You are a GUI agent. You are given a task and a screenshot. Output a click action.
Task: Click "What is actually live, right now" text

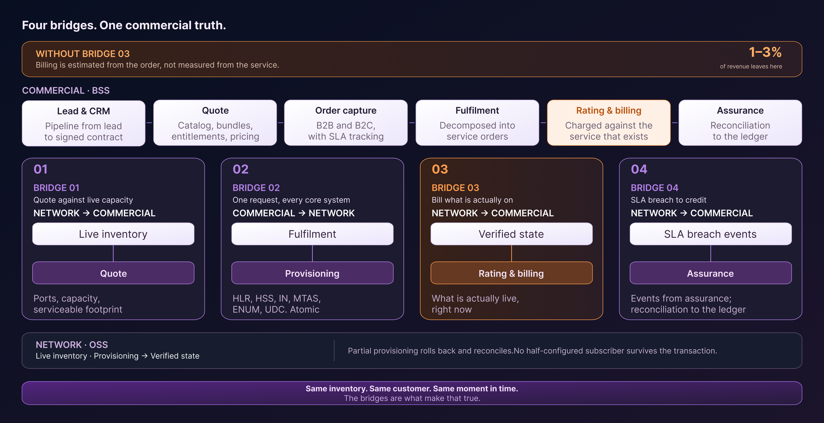pyautogui.click(x=475, y=304)
